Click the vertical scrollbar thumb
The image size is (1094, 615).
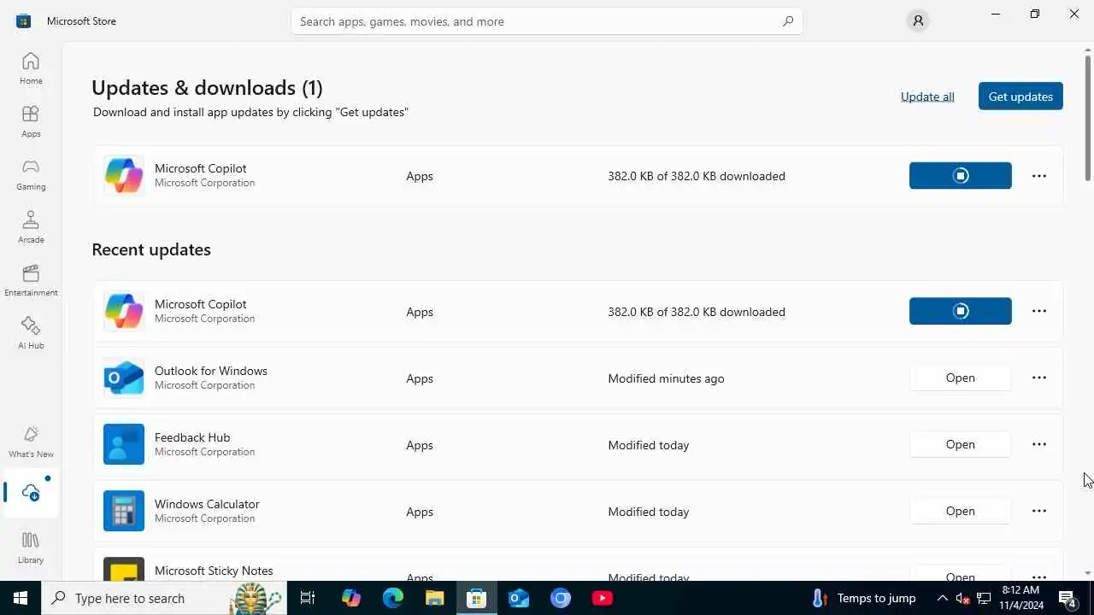click(1088, 118)
